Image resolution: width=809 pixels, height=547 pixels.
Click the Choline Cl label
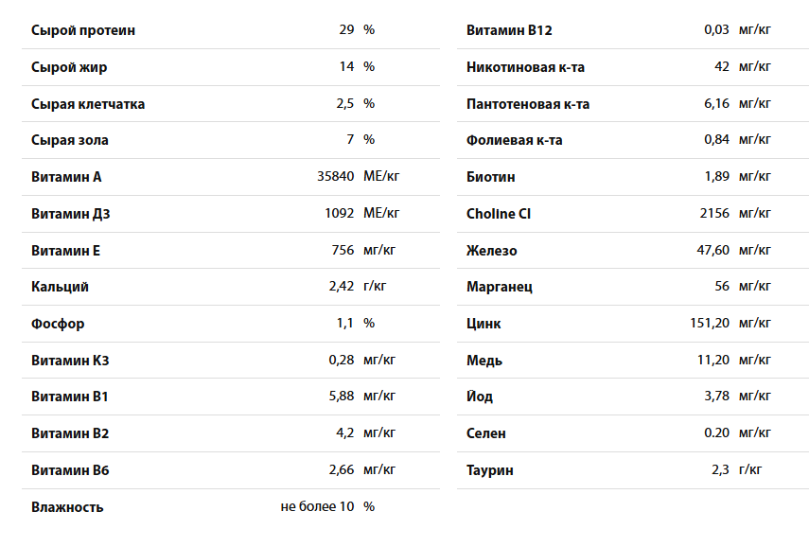pos(499,214)
